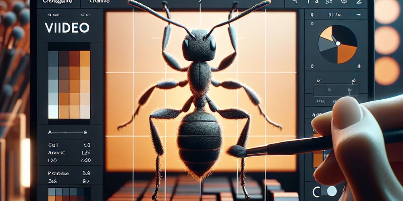Click the orange slice of the color wheel
The width and height of the screenshot is (403, 201).
[346, 53]
